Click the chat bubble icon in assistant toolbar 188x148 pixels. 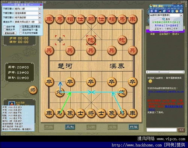point(164,11)
